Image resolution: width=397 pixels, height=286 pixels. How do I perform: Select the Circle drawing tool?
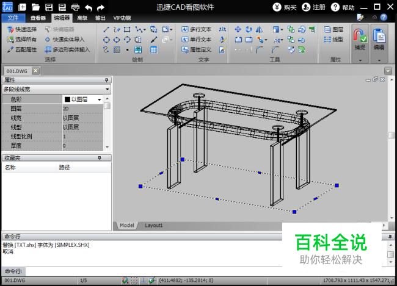click(106, 40)
